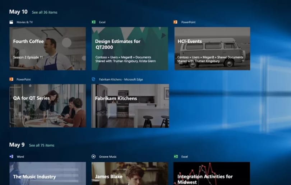The width and height of the screenshot is (291, 185).
Task: Open Integration Activities for Midwest card
Action: pyautogui.click(x=212, y=174)
